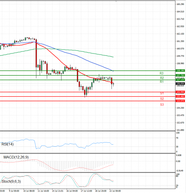Select the 157.700 price level tag

click(x=180, y=75)
